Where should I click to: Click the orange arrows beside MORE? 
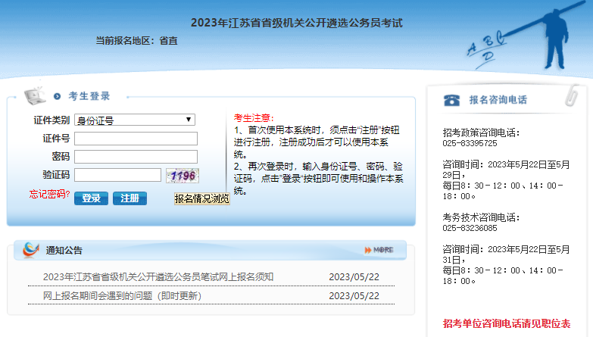[x=368, y=250]
